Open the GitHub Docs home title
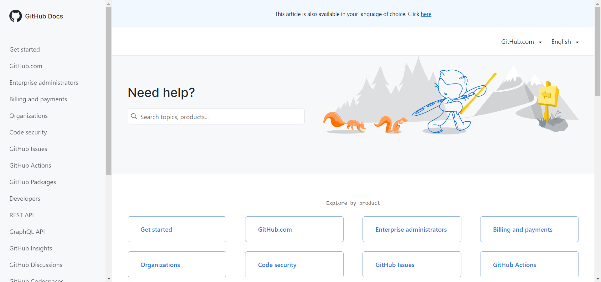The width and height of the screenshot is (601, 282). tap(44, 16)
